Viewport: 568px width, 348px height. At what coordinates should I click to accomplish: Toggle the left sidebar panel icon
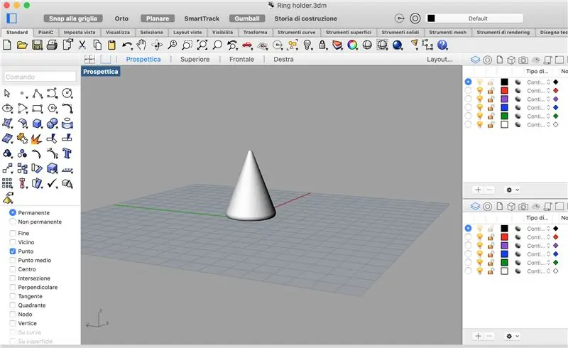[x=11, y=18]
